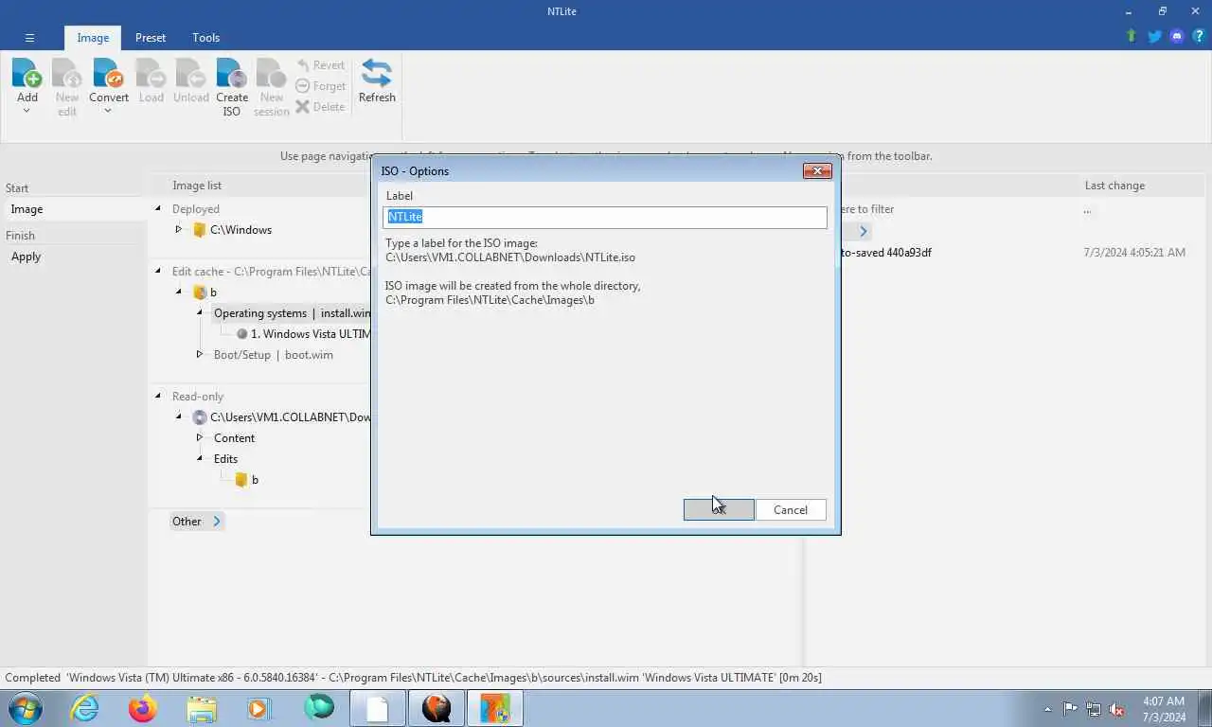Click the volume muted tray icon

pyautogui.click(x=1116, y=709)
